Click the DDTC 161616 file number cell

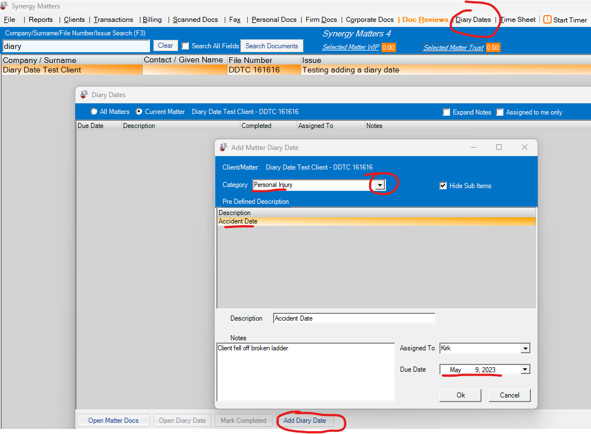264,70
